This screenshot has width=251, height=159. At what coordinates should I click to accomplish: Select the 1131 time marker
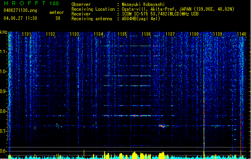(x=26, y=34)
